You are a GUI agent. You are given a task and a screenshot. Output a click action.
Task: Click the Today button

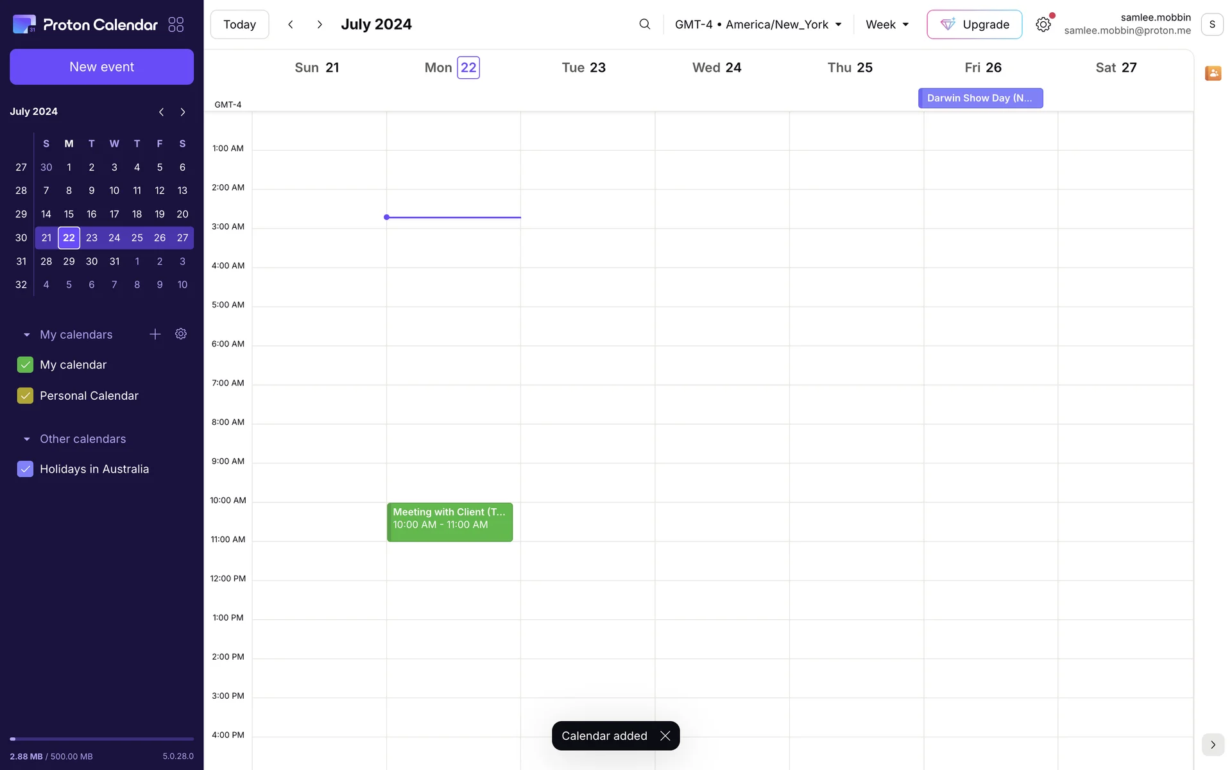[x=239, y=24]
